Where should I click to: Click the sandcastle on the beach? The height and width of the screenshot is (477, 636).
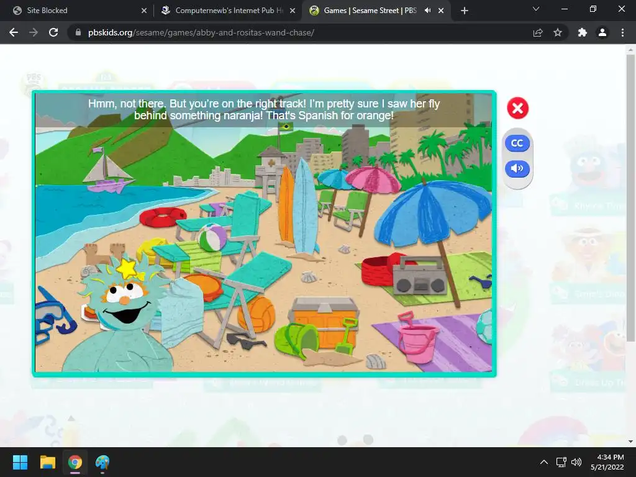click(x=104, y=255)
